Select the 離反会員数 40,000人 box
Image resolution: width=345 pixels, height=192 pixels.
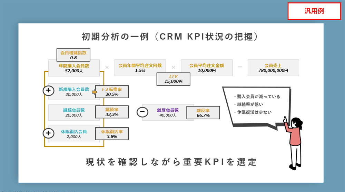[x=168, y=112]
